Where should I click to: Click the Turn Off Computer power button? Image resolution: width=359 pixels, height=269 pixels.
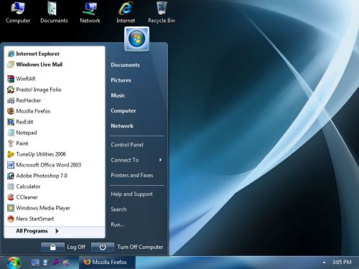click(x=103, y=247)
